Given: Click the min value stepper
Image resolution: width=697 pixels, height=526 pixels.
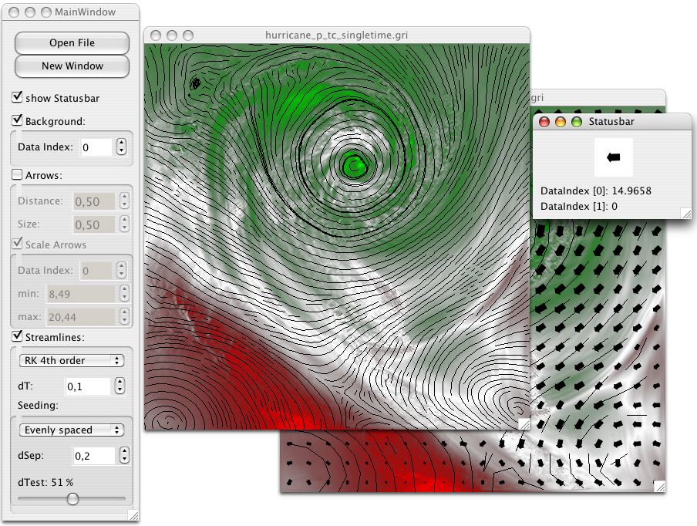Looking at the screenshot, I should pos(124,293).
